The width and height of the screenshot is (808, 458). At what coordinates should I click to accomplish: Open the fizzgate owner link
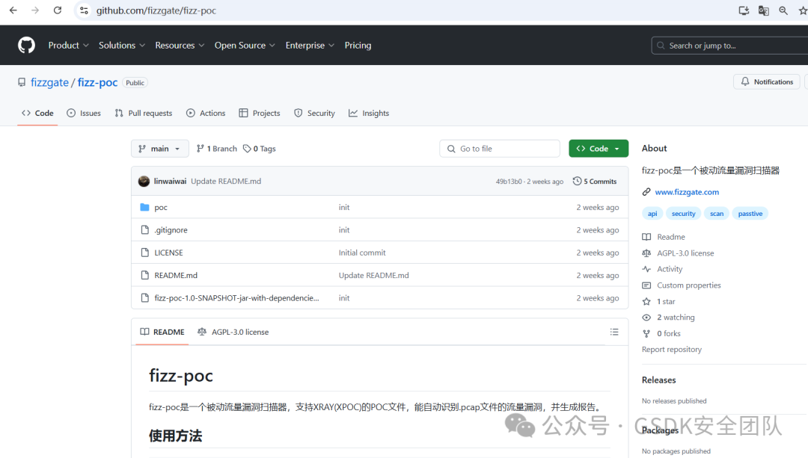49,82
